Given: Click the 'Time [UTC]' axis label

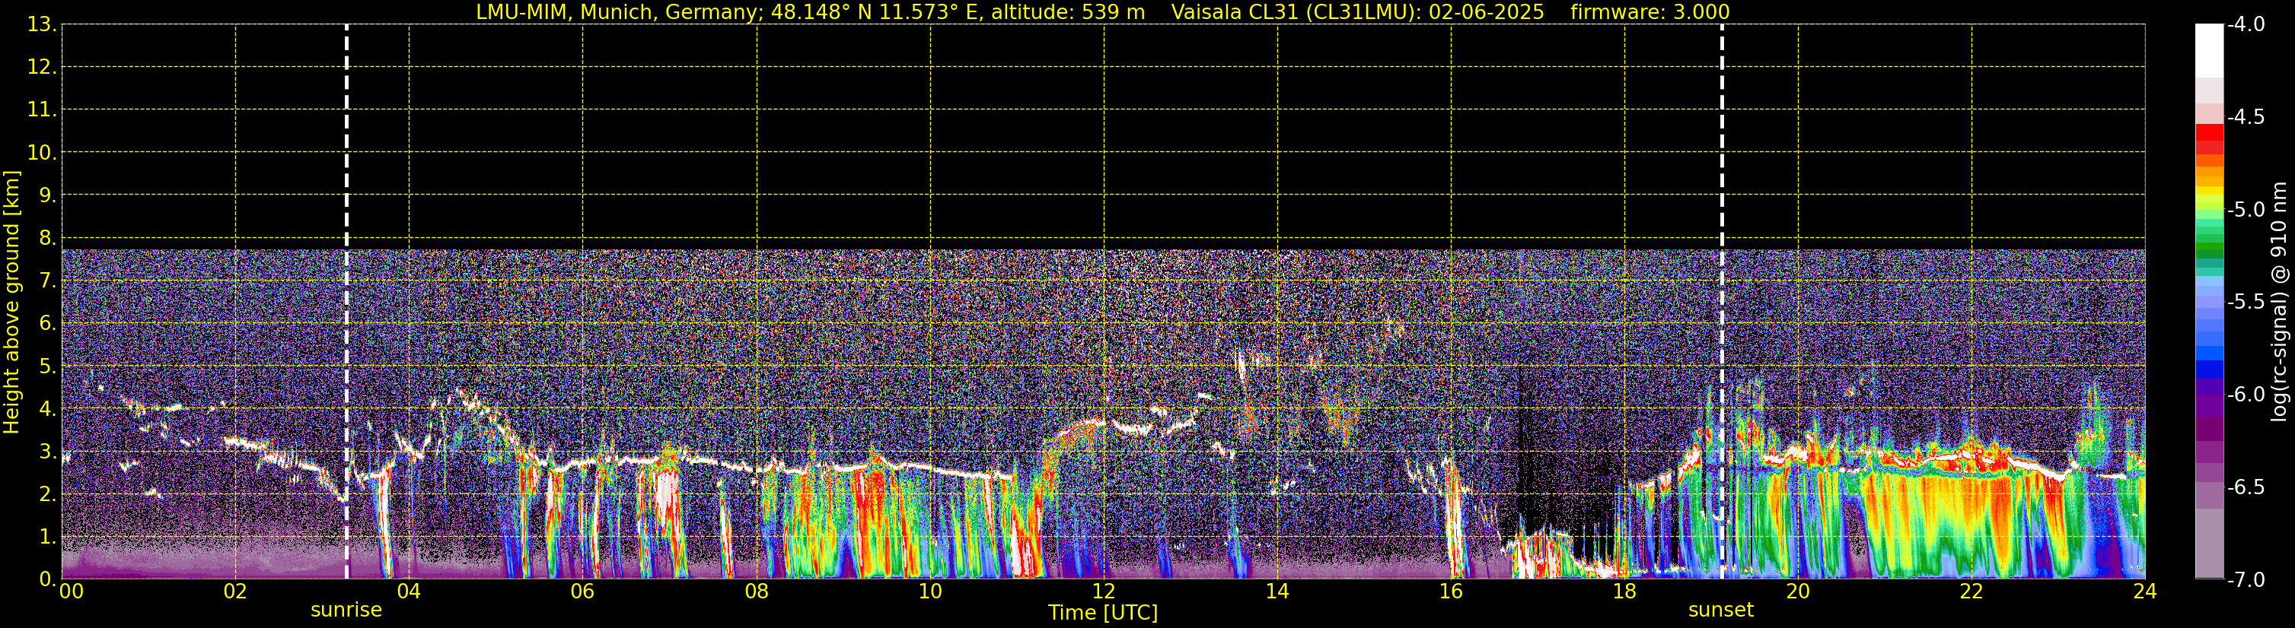Looking at the screenshot, I should coord(1103,613).
